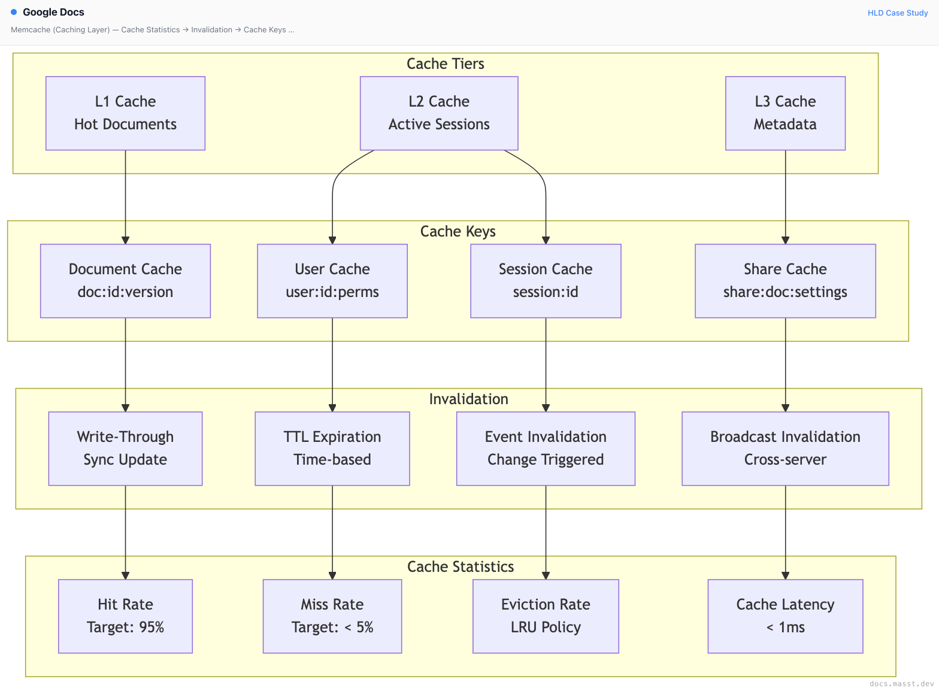Click the Cache Tiers group label
This screenshot has height=691, width=939.
click(x=446, y=63)
